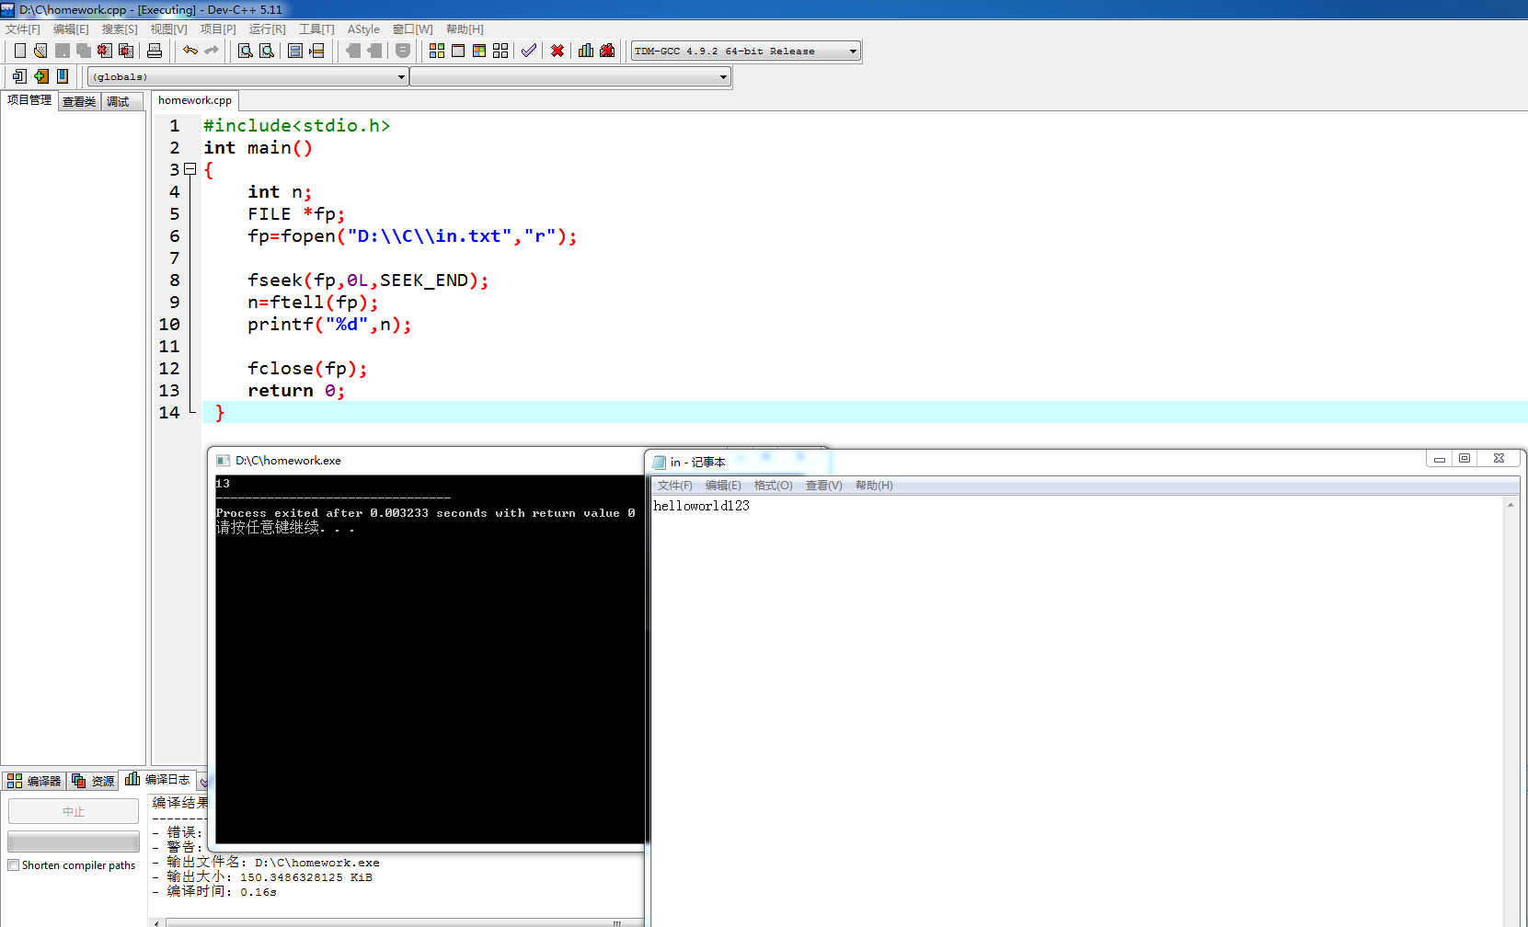Viewport: 1528px width, 927px height.
Task: Open the TDM-GCC compiler set dropdown
Action: pos(746,51)
